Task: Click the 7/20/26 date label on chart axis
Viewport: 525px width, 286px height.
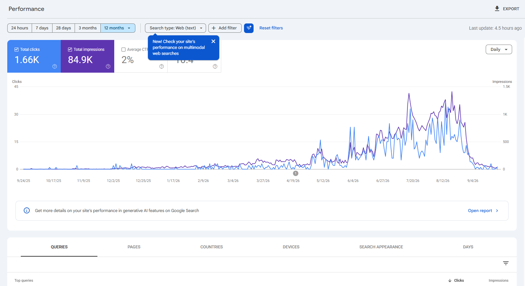Action: point(413,181)
